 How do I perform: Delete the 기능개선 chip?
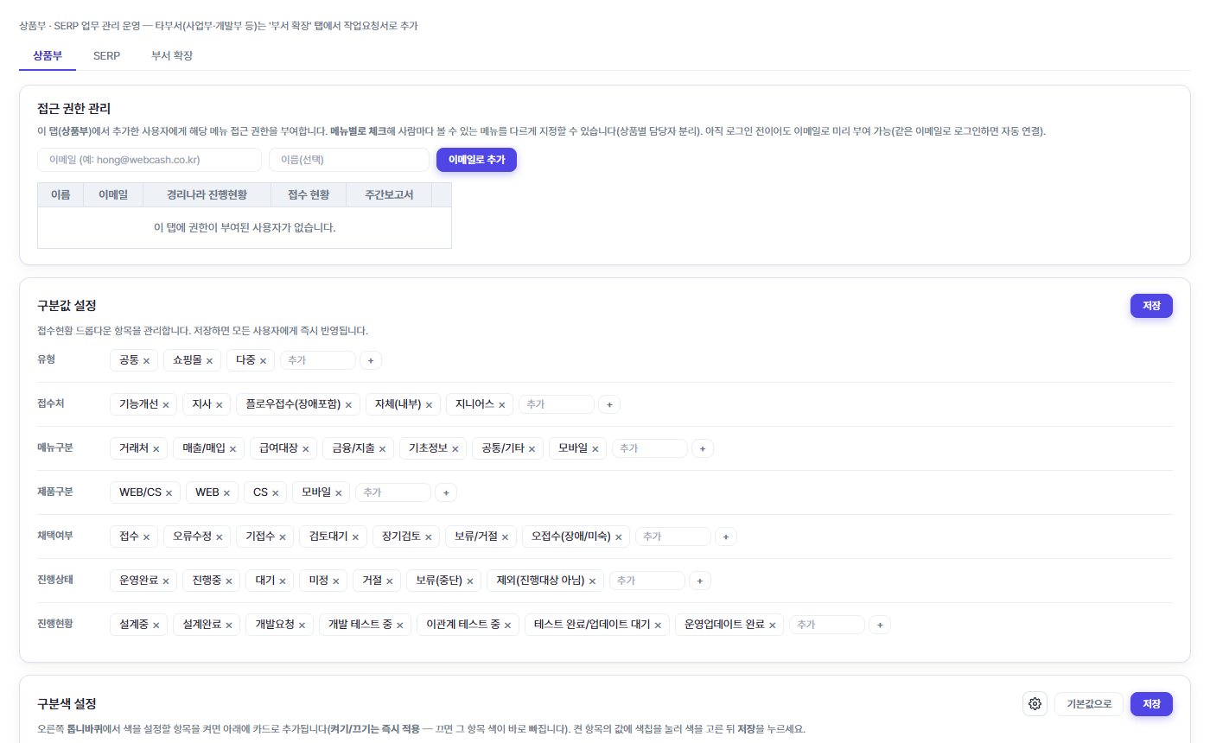tap(165, 404)
